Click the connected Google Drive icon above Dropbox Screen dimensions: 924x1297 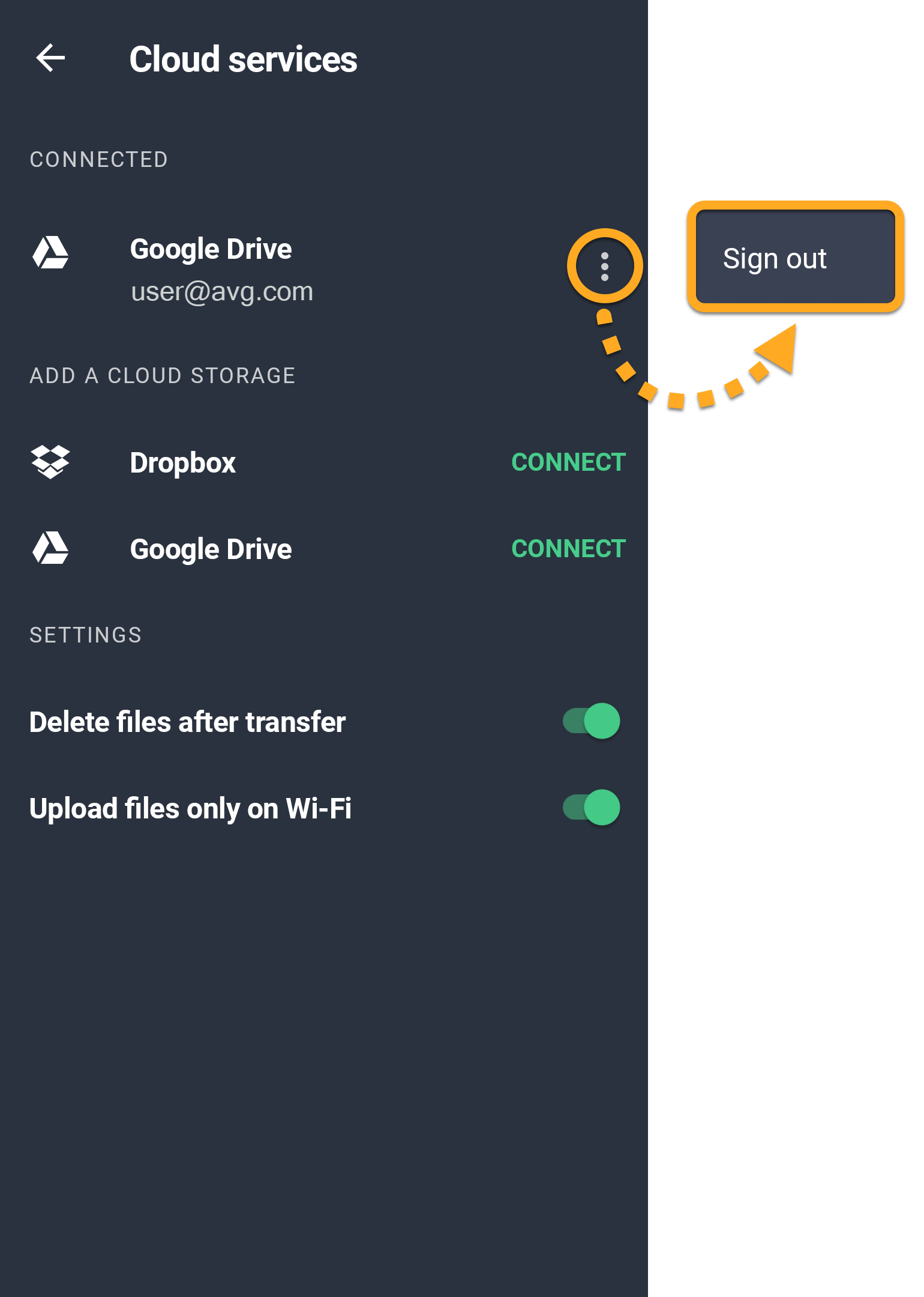tap(50, 252)
